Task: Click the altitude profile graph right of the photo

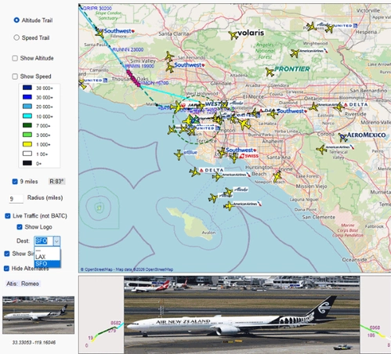Action: pyautogui.click(x=375, y=315)
